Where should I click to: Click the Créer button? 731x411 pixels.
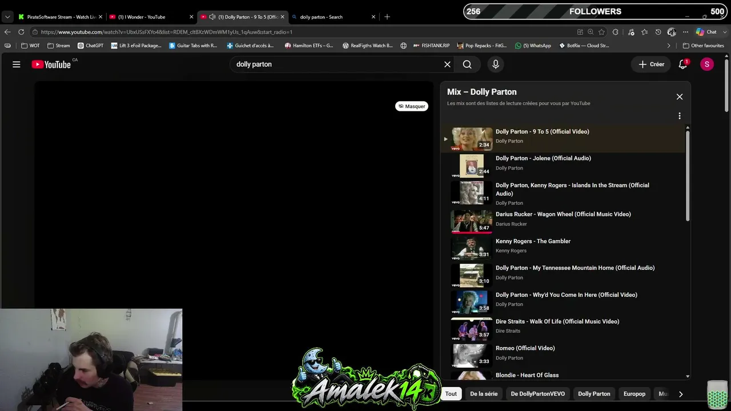(651, 65)
